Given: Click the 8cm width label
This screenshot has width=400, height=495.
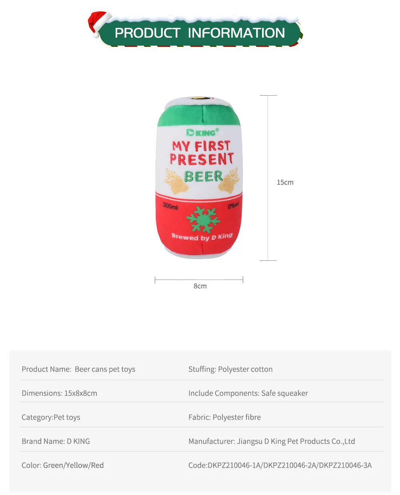Looking at the screenshot, I should pyautogui.click(x=200, y=286).
